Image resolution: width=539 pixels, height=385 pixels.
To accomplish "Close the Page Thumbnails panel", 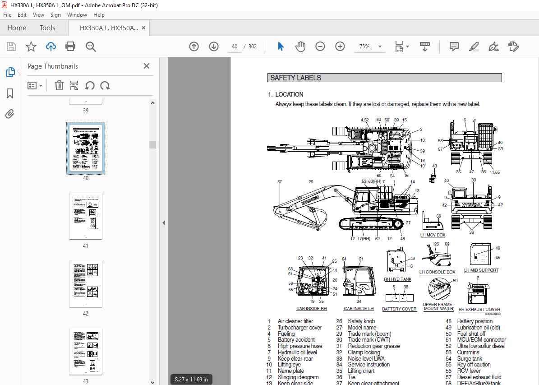I will 147,66.
